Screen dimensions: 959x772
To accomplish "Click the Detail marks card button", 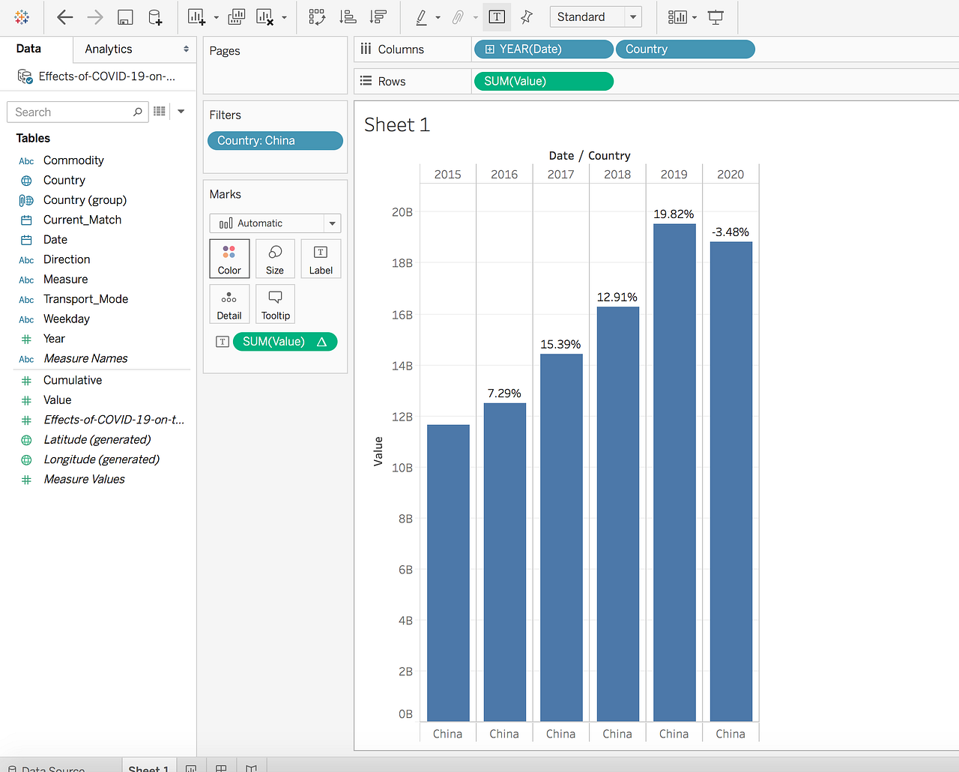I will tap(229, 304).
